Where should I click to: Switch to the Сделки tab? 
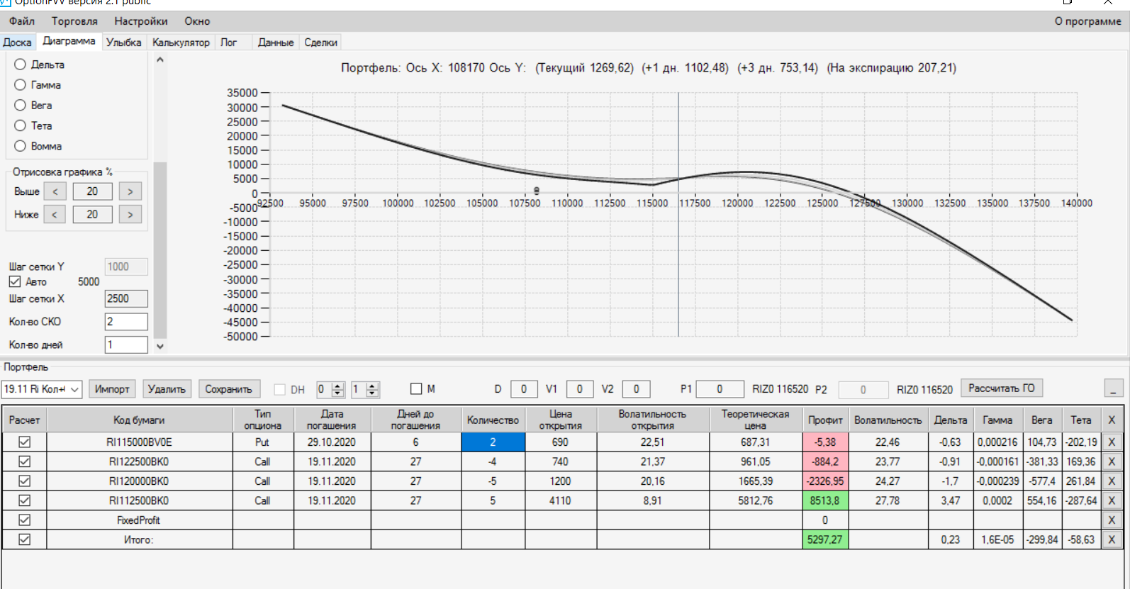coord(320,43)
